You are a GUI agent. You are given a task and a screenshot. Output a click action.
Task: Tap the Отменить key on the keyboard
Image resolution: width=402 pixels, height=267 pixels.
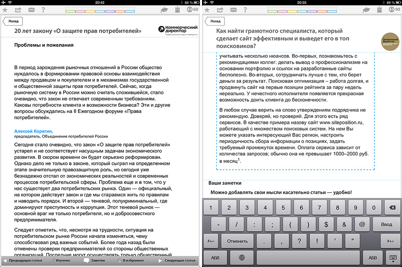238,241
